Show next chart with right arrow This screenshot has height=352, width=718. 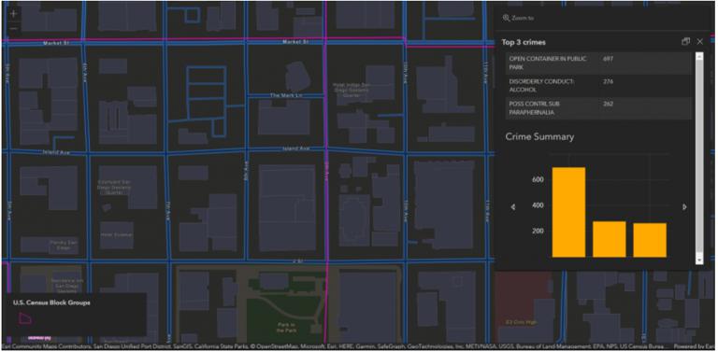684,207
